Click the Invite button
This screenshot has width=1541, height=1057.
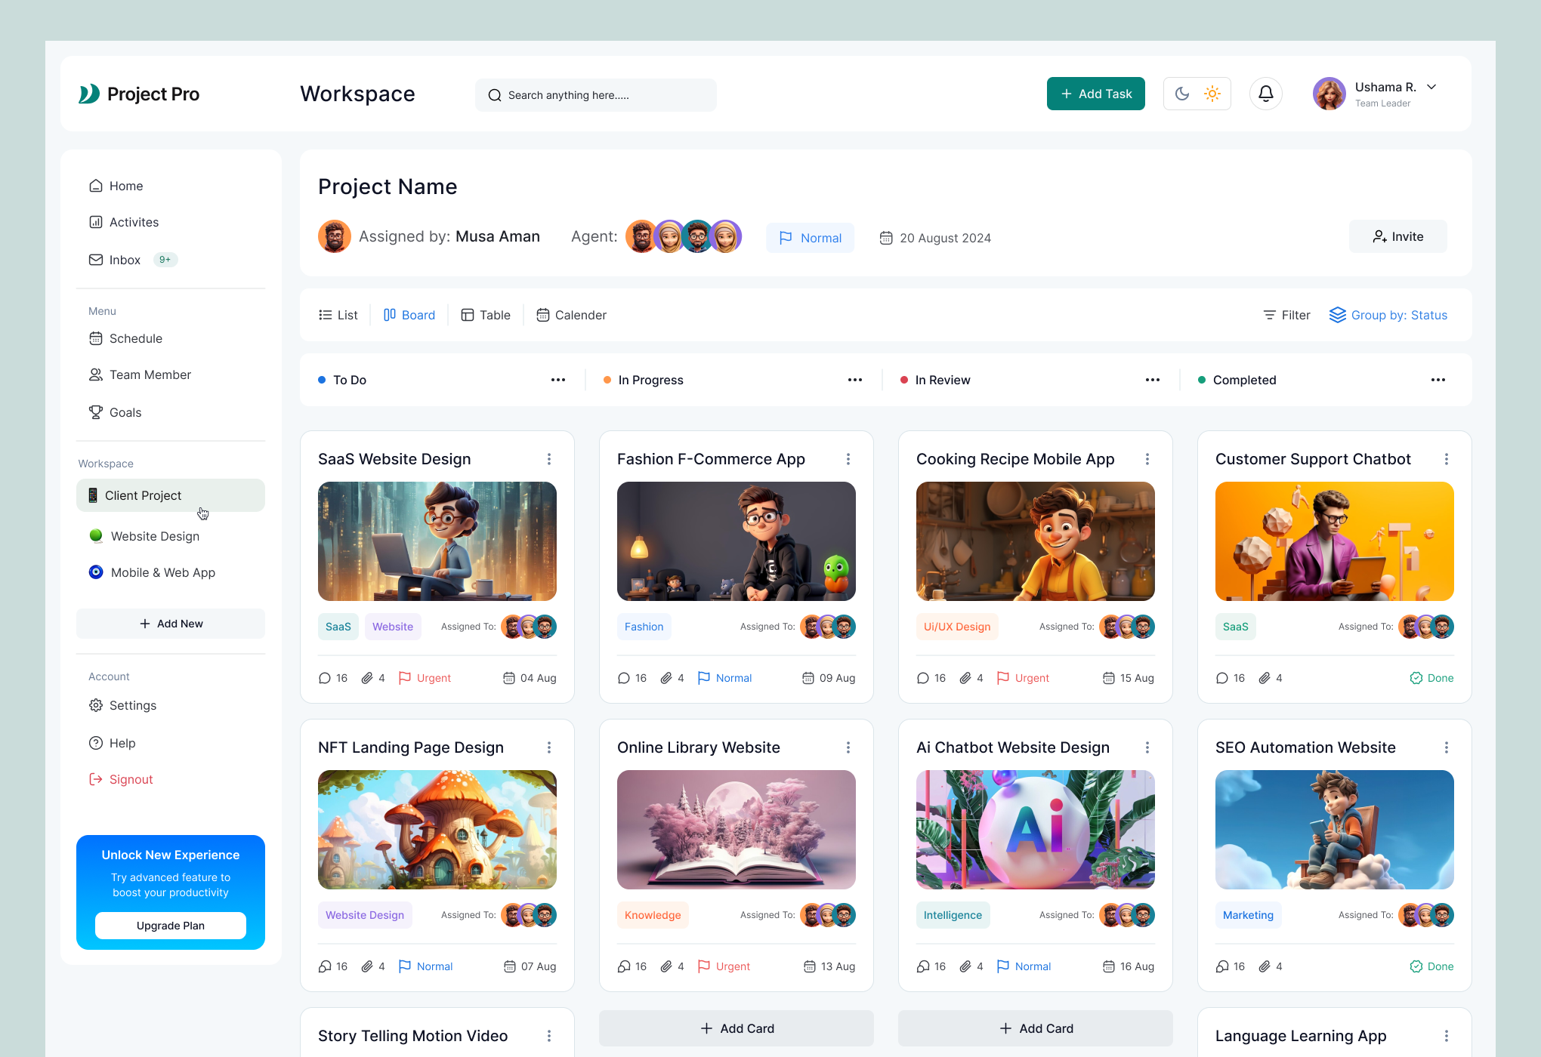(x=1397, y=236)
